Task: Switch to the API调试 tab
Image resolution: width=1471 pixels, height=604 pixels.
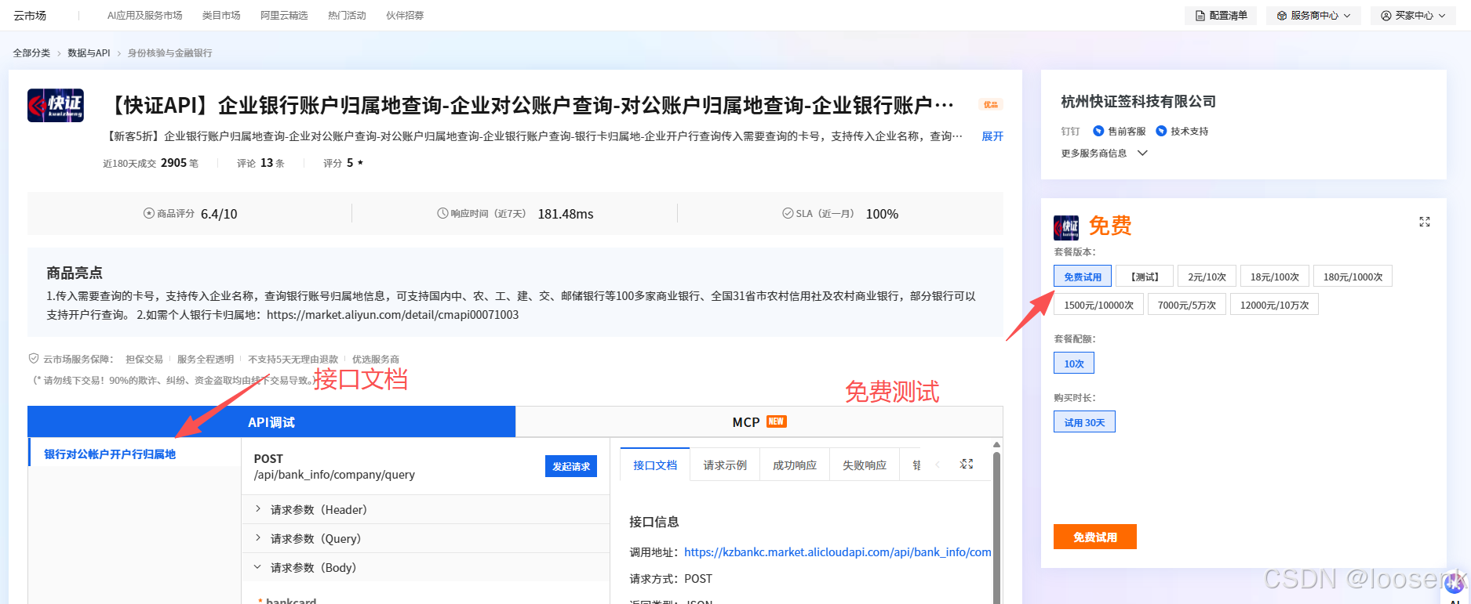Action: pos(271,421)
